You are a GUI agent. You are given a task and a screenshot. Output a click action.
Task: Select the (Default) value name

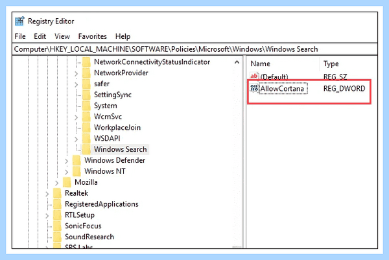point(274,77)
